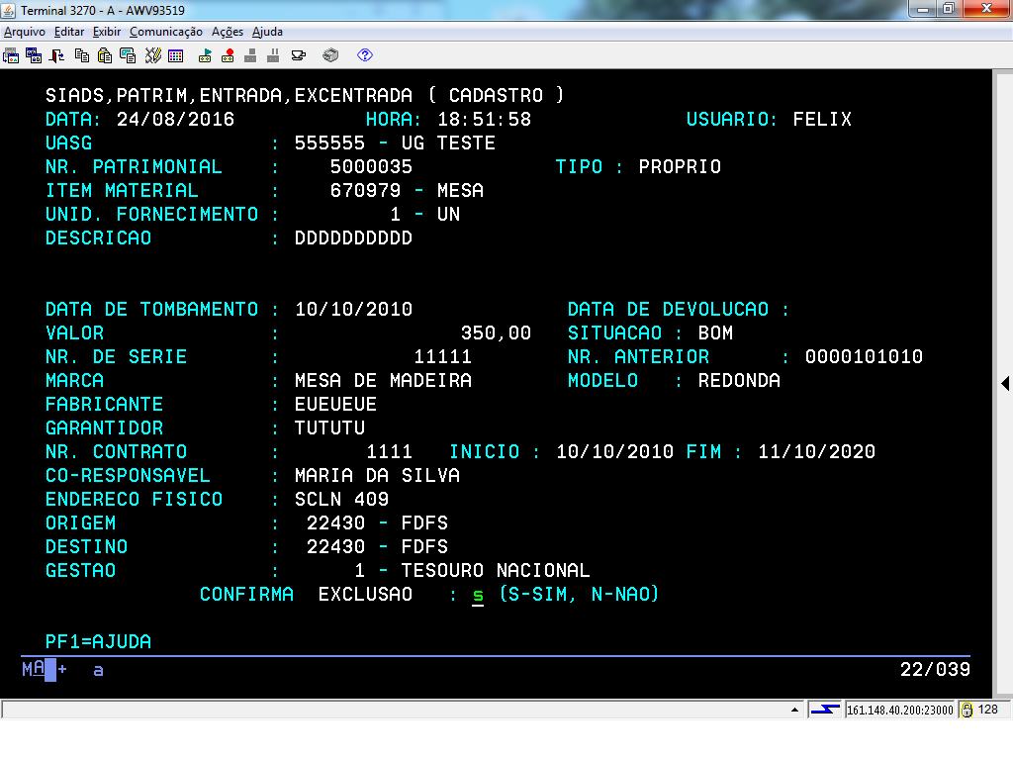Click the toolbar icon of a screen over a page
Image resolution: width=1013 pixels, height=760 pixels.
click(x=128, y=55)
